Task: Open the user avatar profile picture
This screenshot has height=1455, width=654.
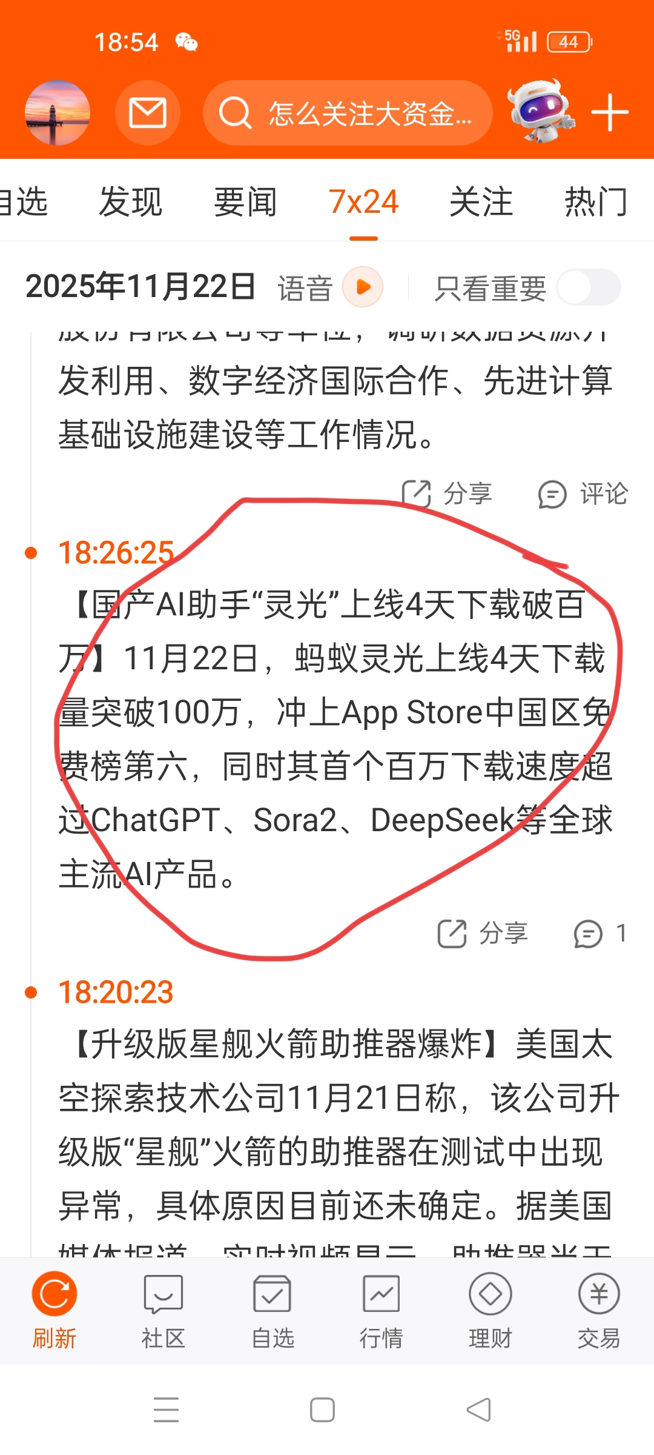Action: coord(58,113)
